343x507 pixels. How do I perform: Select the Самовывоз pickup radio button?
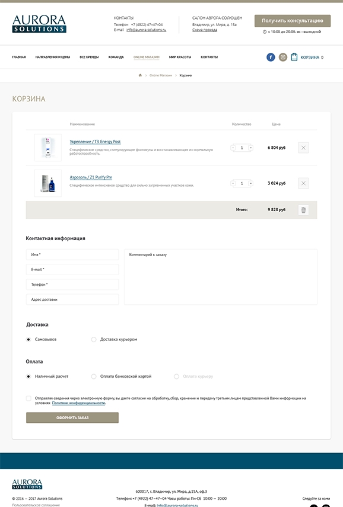coord(28,340)
